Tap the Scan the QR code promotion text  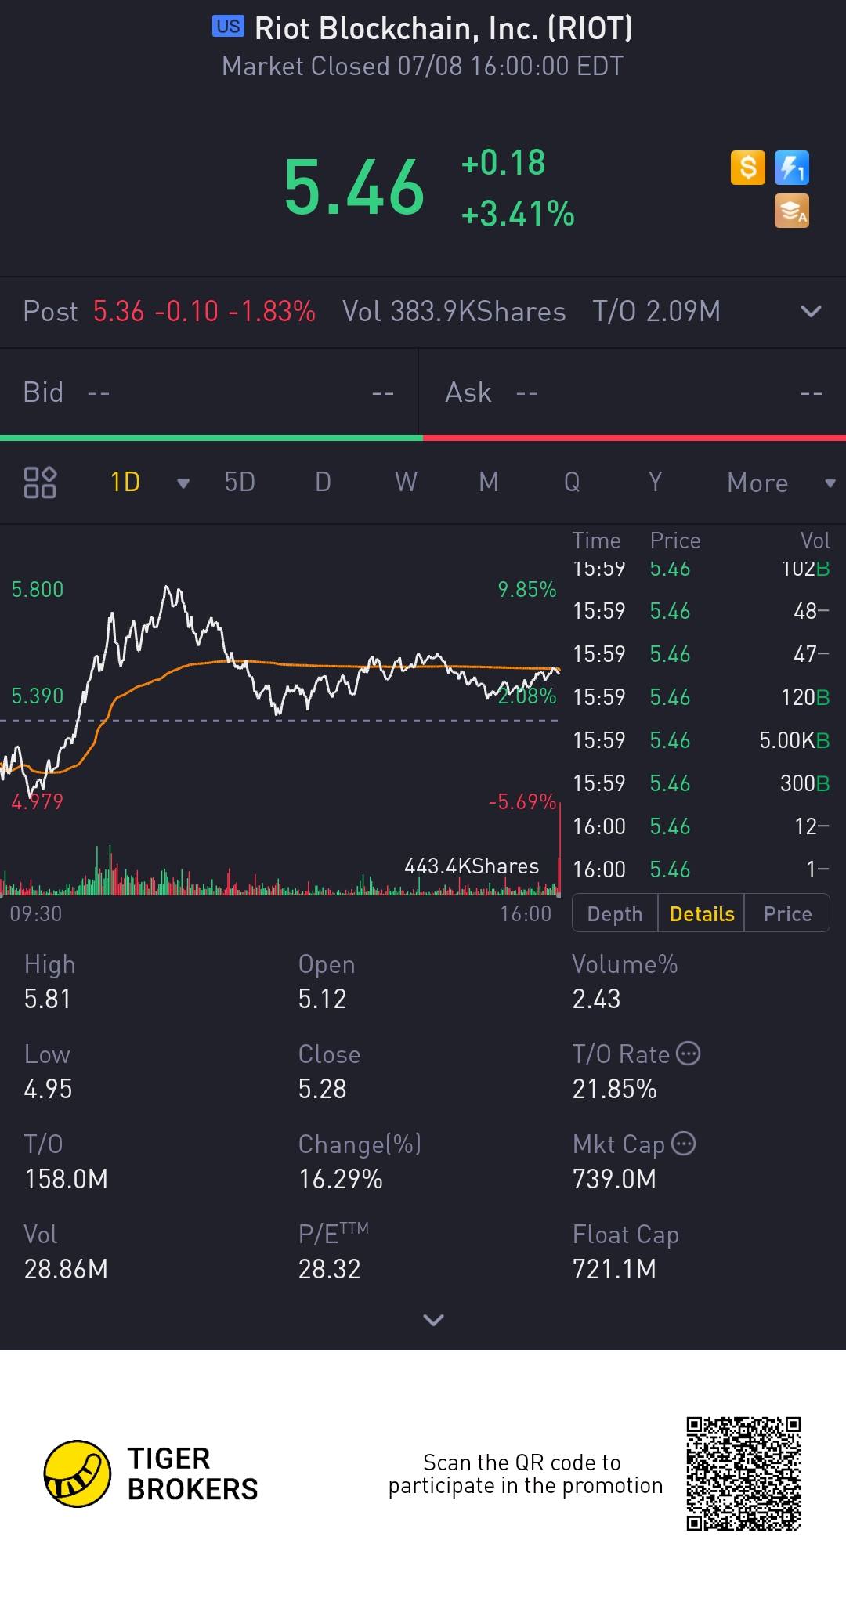click(x=525, y=1473)
